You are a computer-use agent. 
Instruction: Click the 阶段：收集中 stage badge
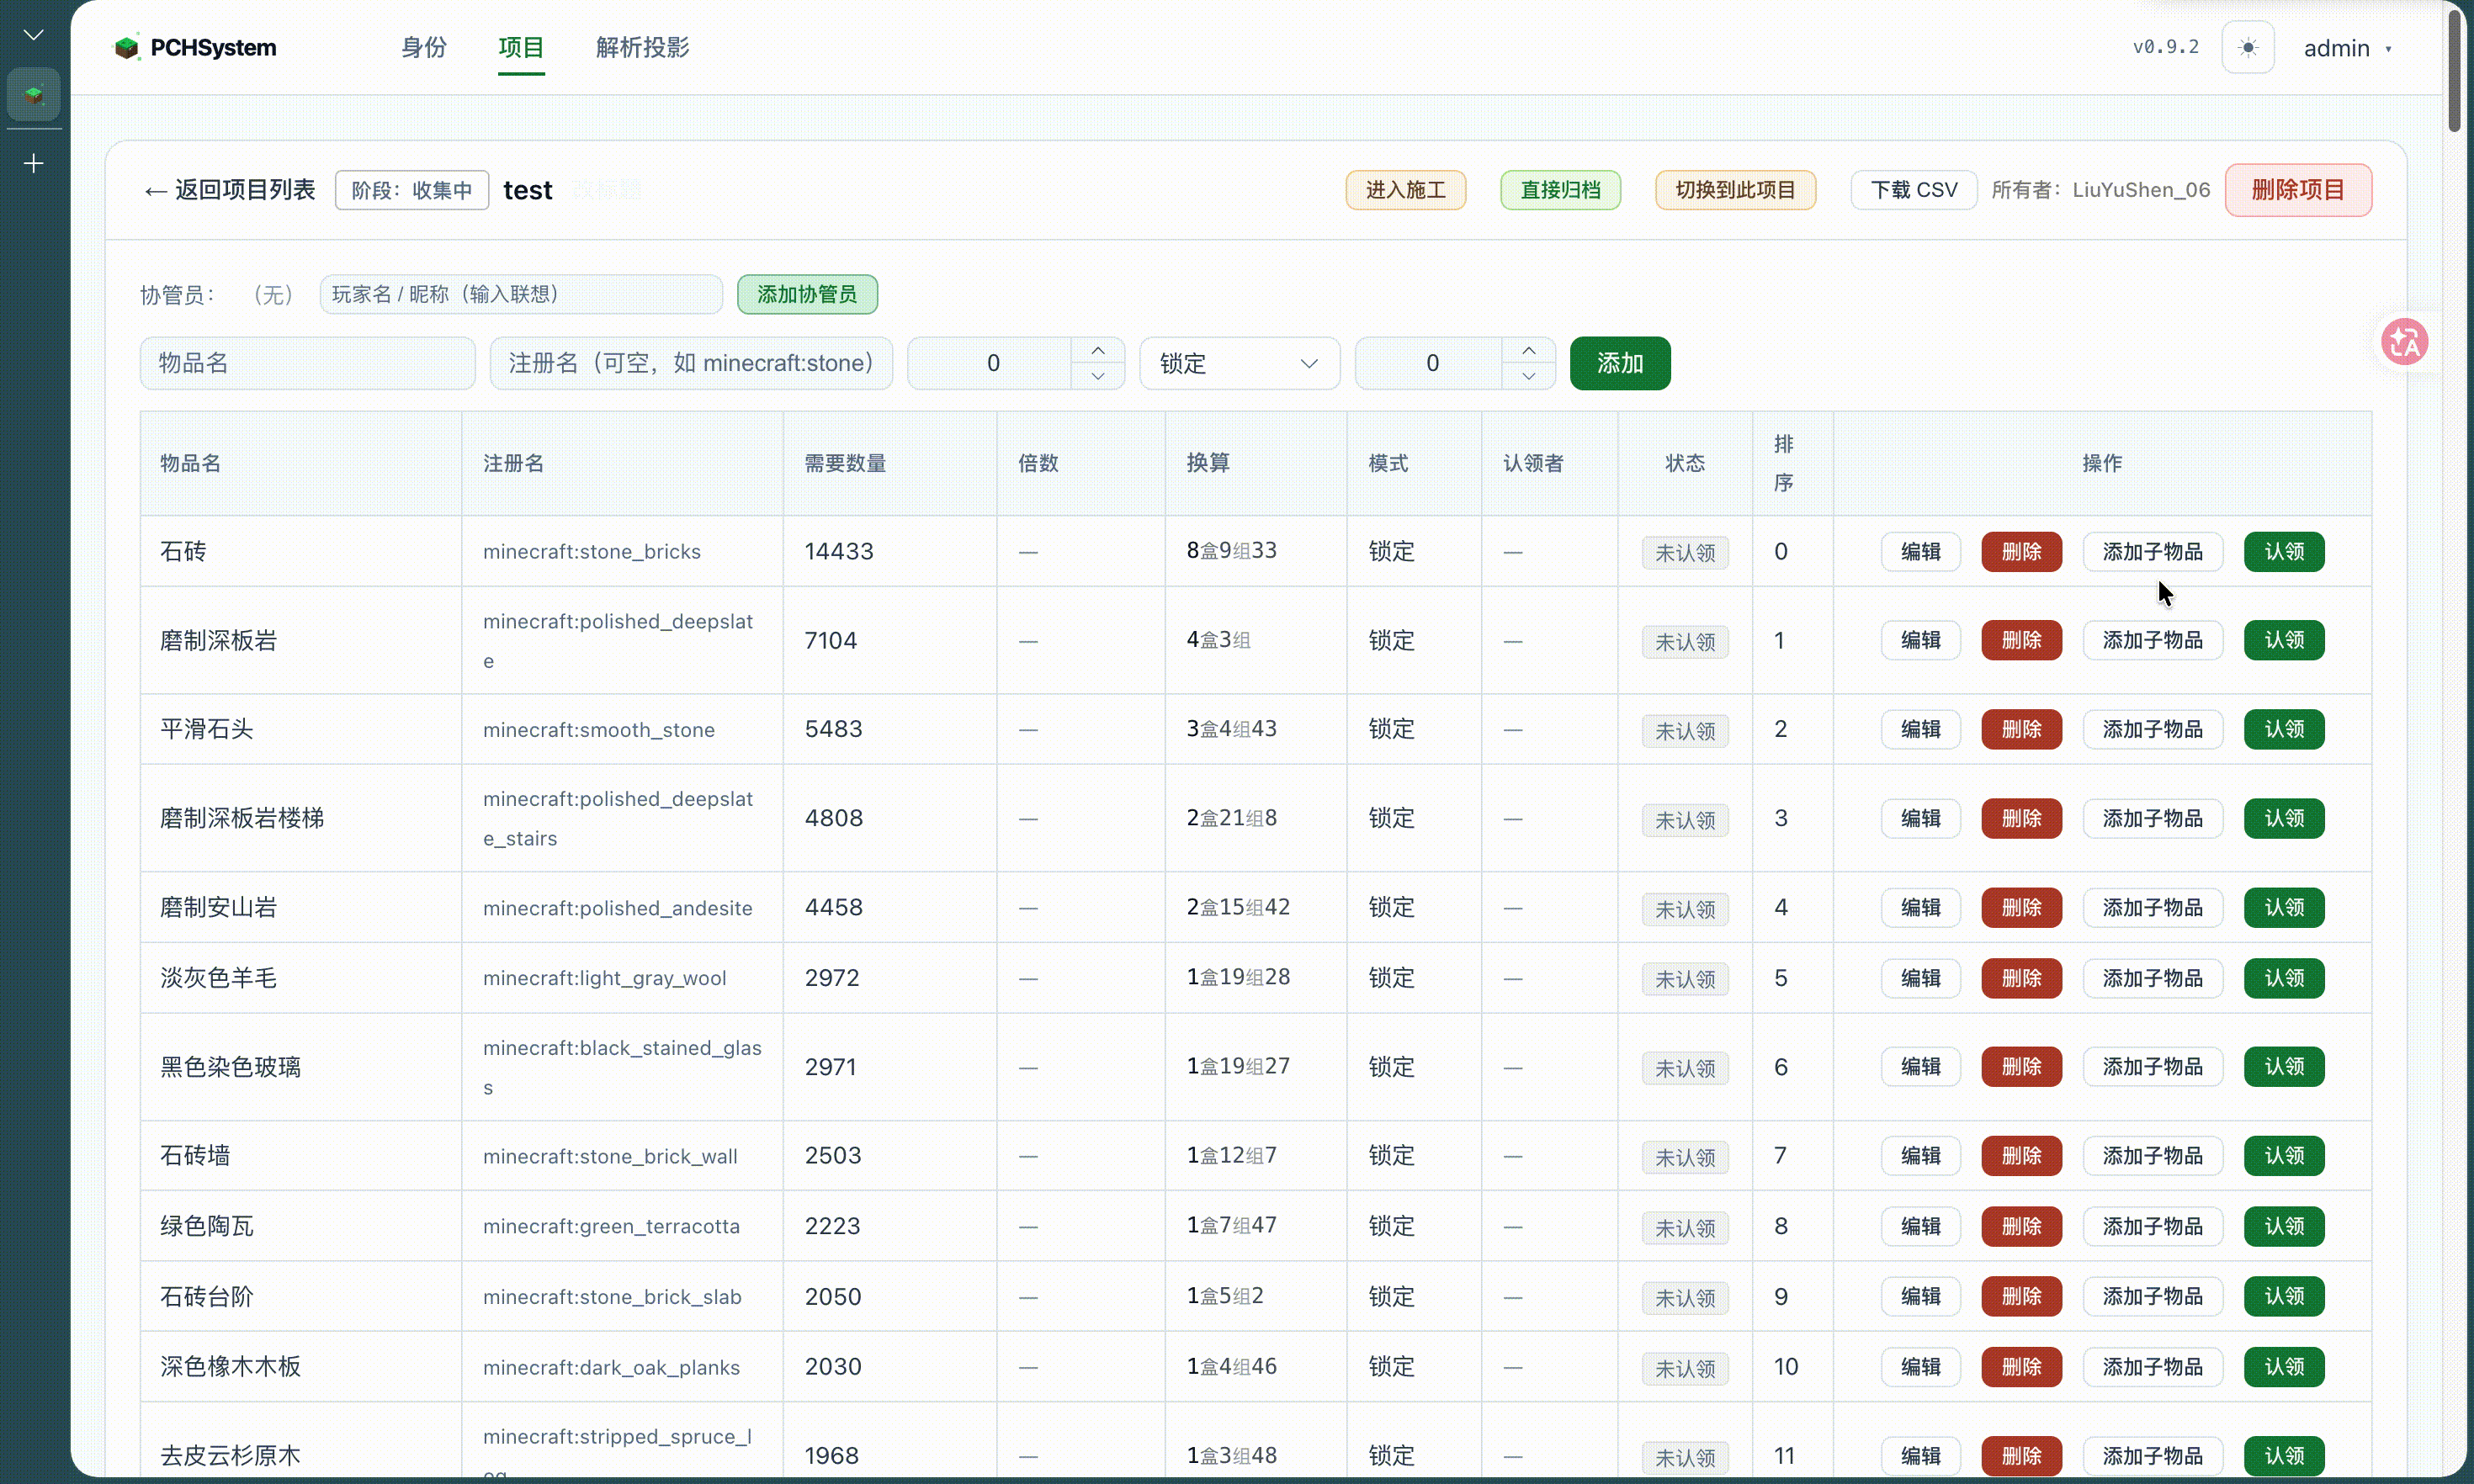[412, 190]
